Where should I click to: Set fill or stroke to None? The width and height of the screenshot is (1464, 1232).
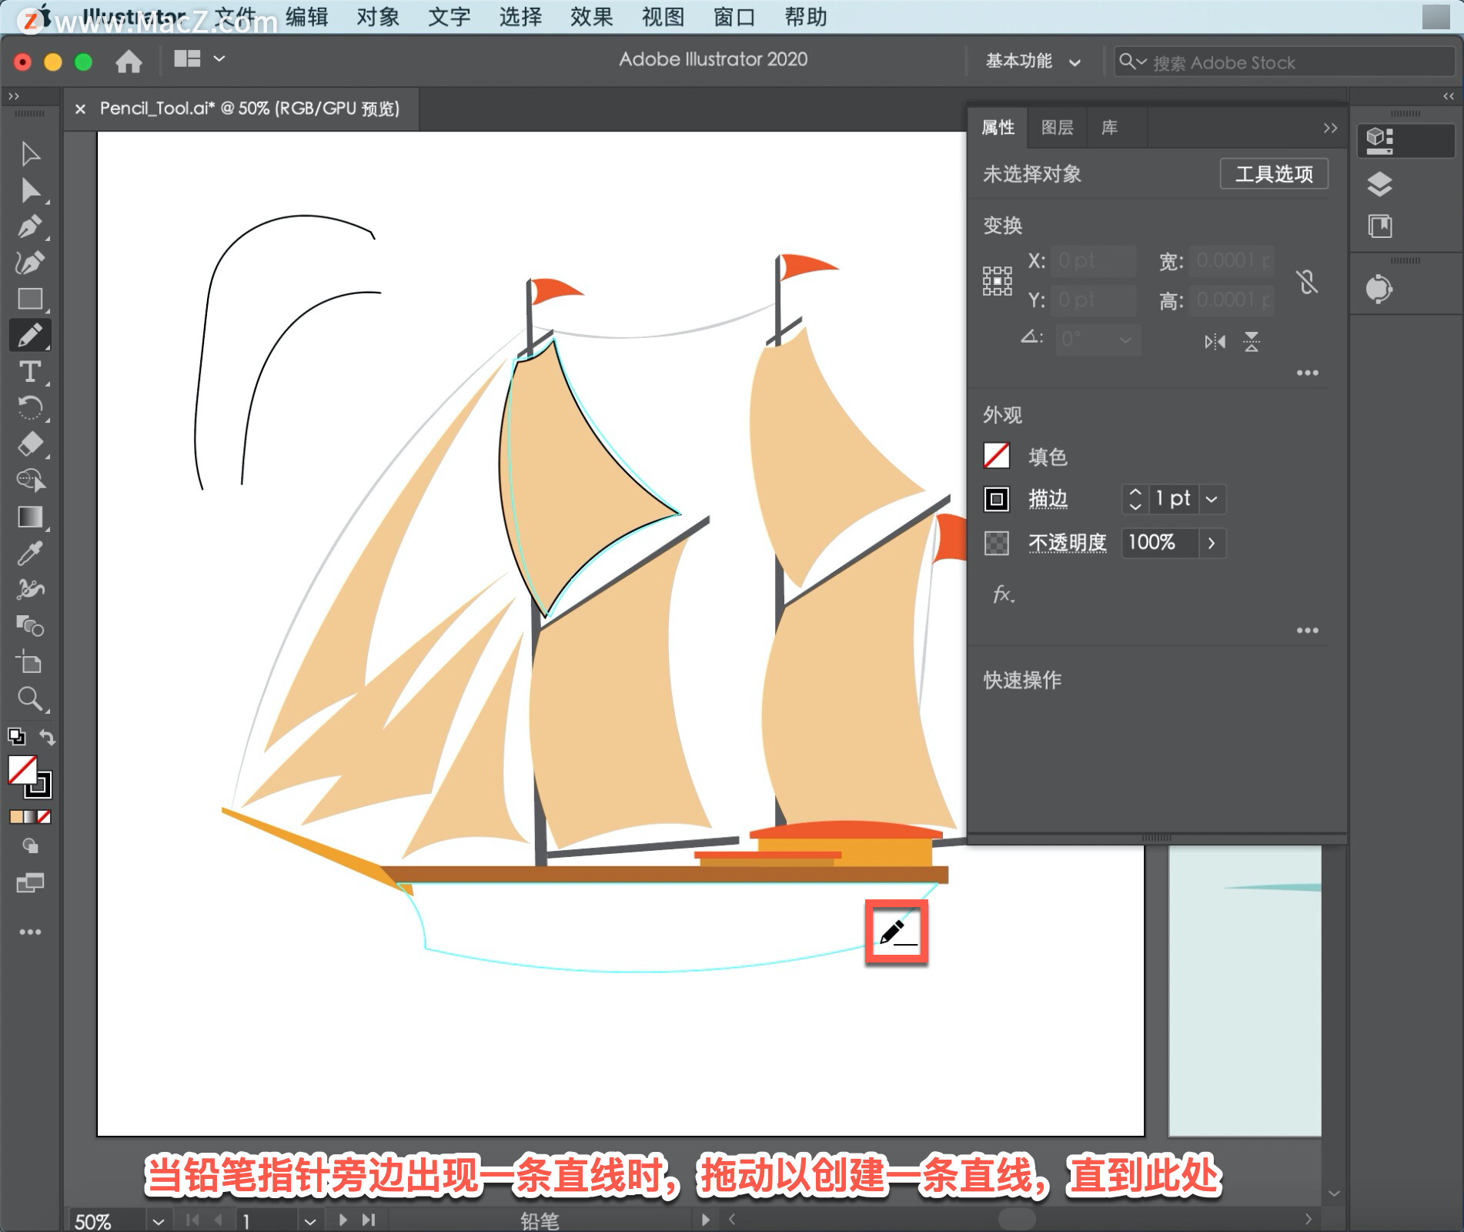[45, 817]
